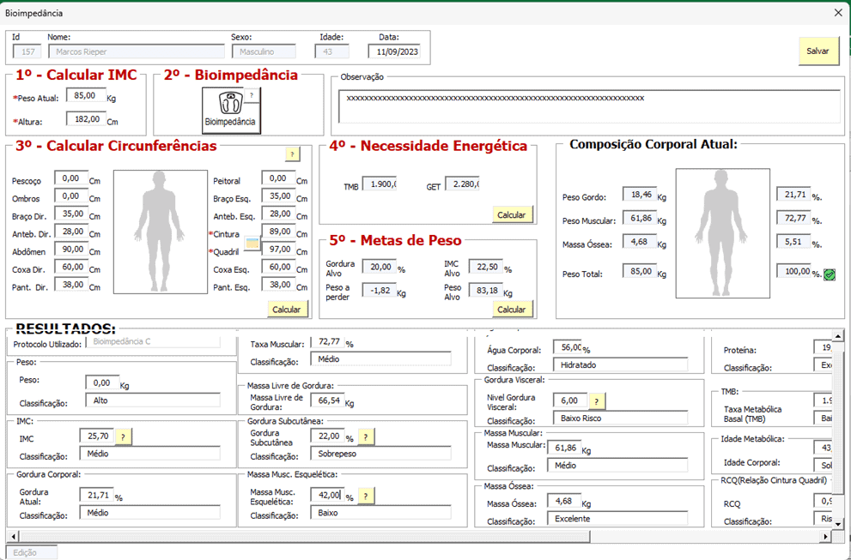Click the Sobrepeso classification box
The image size is (851, 560).
[380, 453]
